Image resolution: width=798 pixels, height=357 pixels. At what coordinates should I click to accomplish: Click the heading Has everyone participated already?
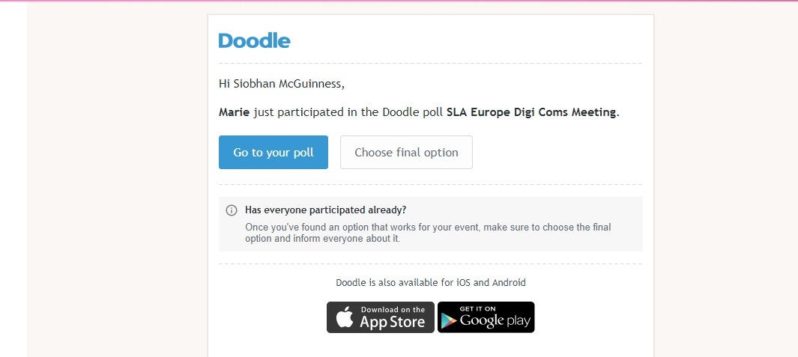click(325, 210)
